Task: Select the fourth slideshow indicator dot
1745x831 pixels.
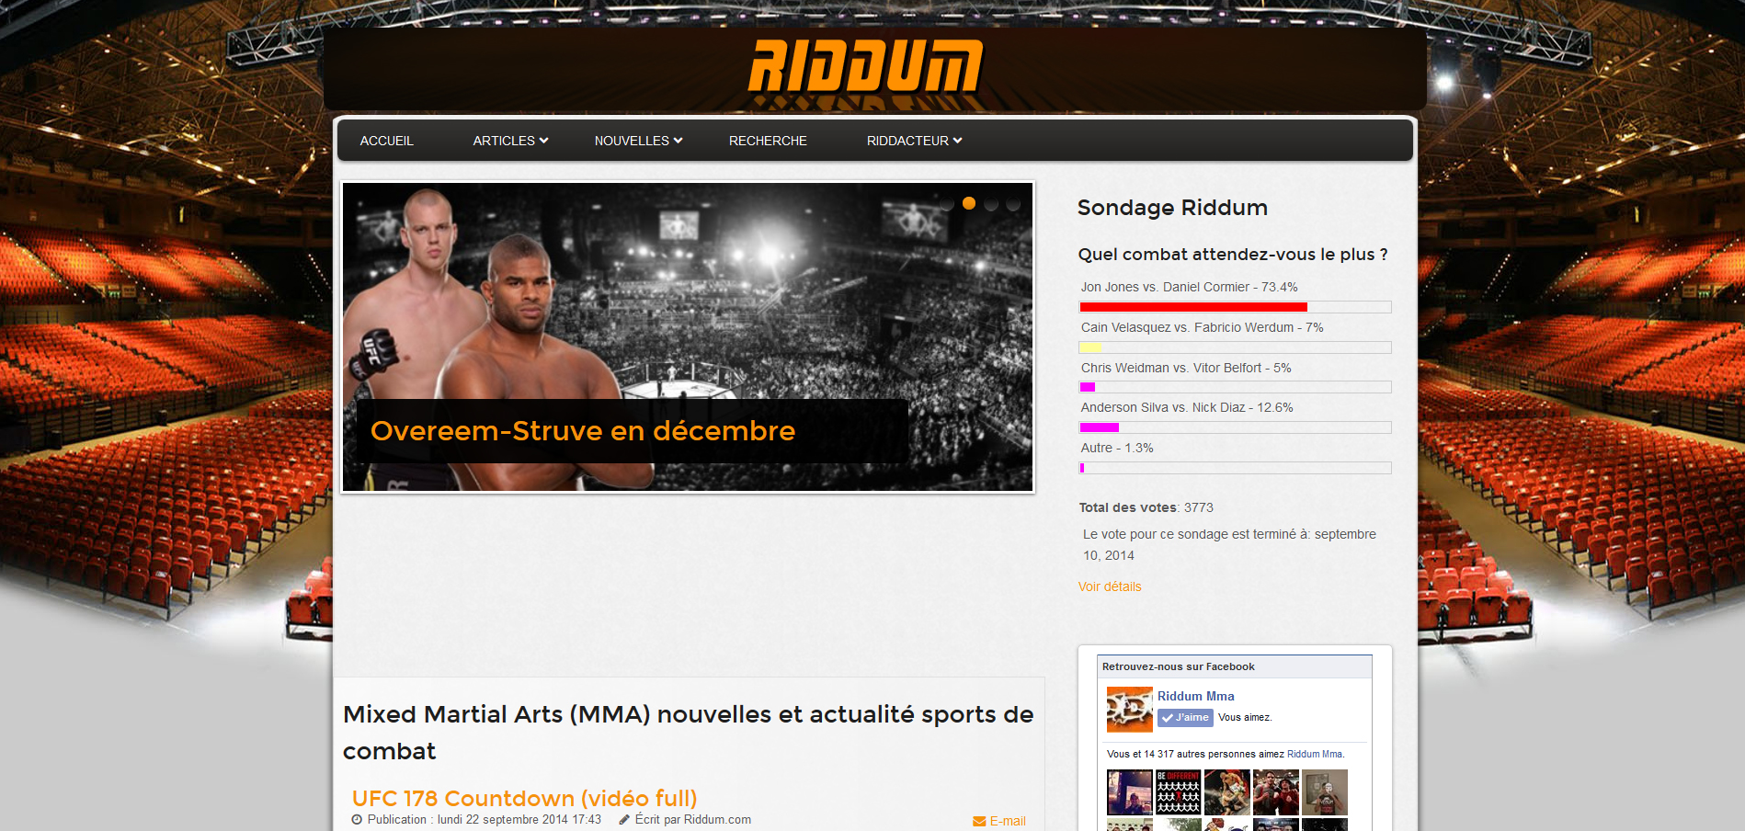Action: tap(1013, 203)
